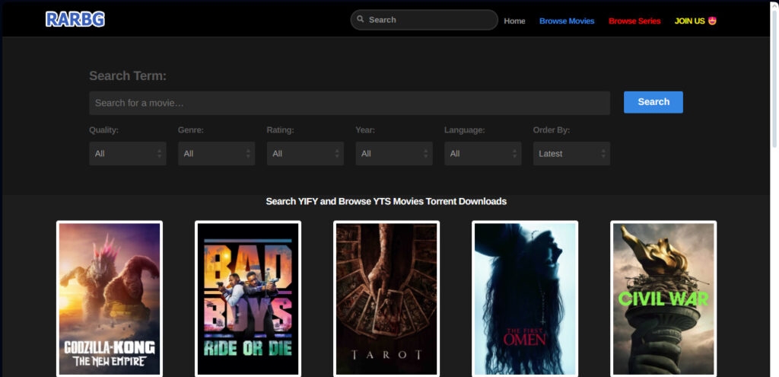Image resolution: width=779 pixels, height=377 pixels.
Task: Click the emoji icon beside JOIN US
Action: pyautogui.click(x=712, y=21)
